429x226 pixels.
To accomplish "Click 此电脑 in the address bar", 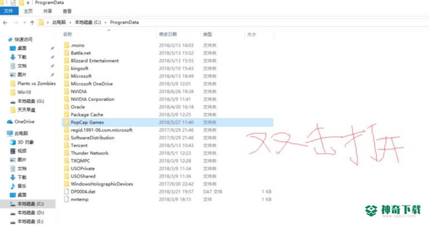I will (59, 23).
